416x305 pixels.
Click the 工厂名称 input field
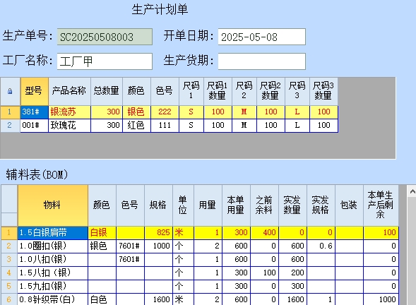(x=105, y=61)
